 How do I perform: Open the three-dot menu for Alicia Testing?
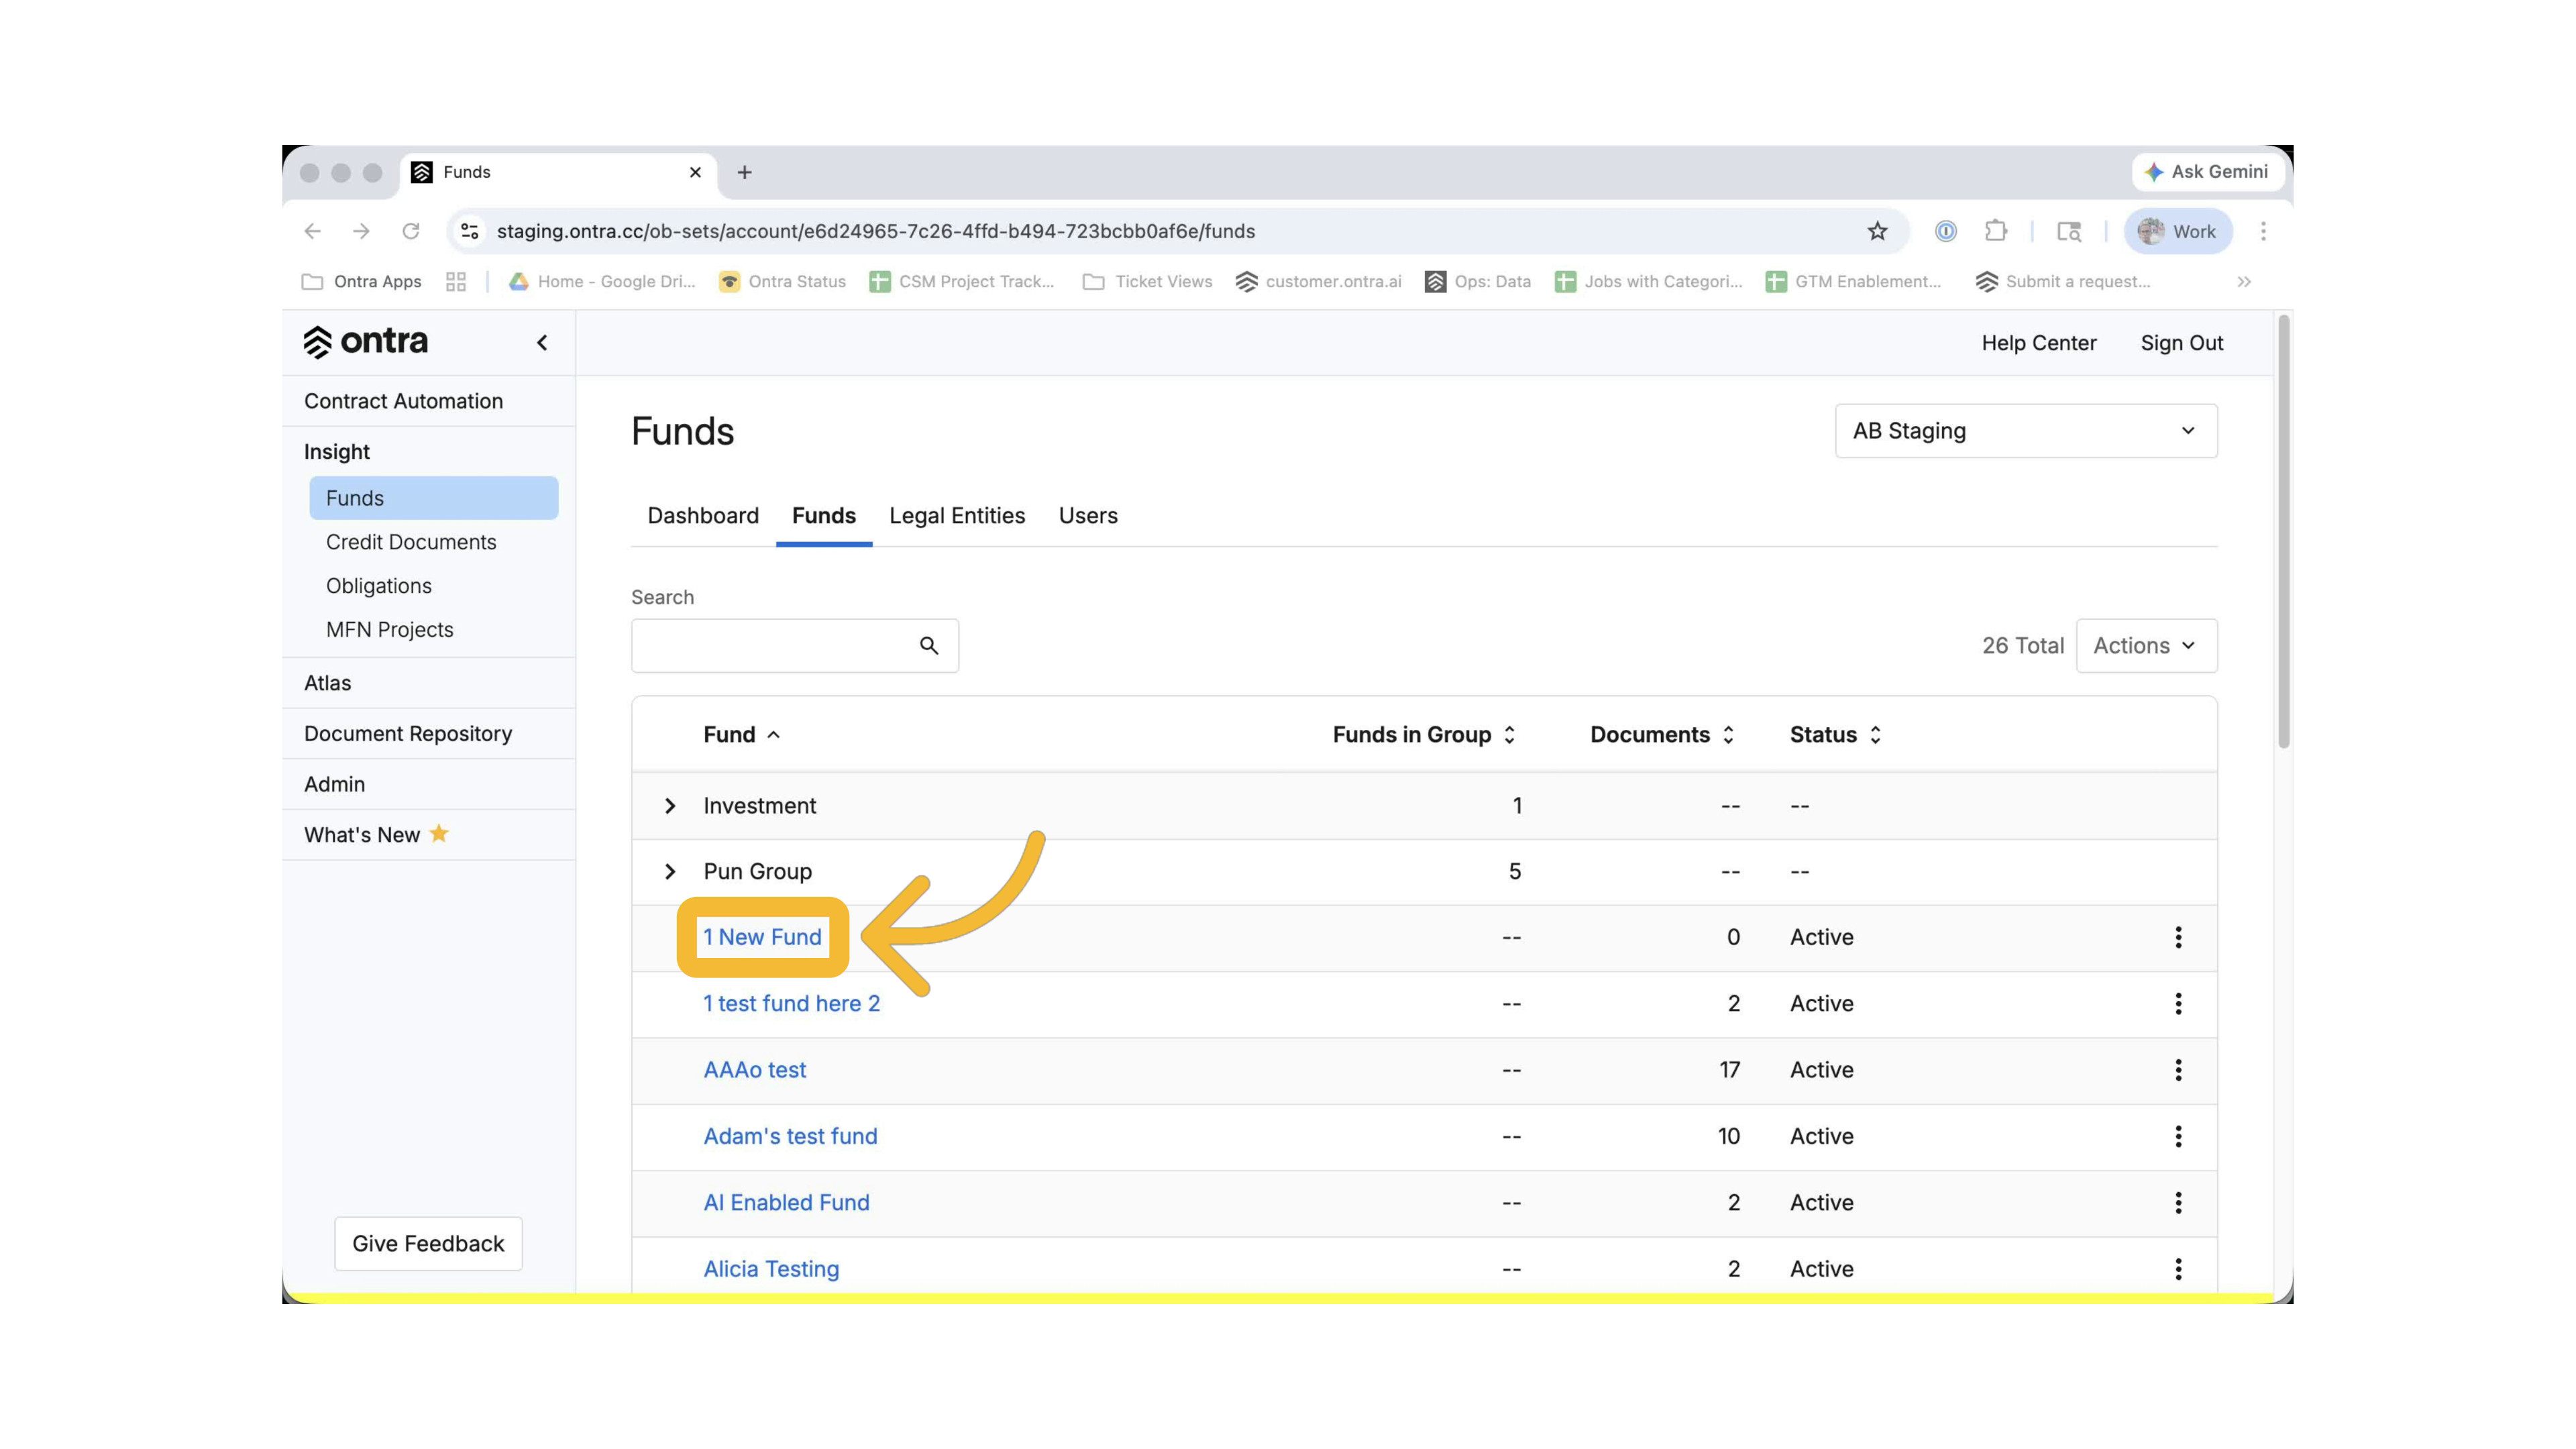pos(2178,1269)
